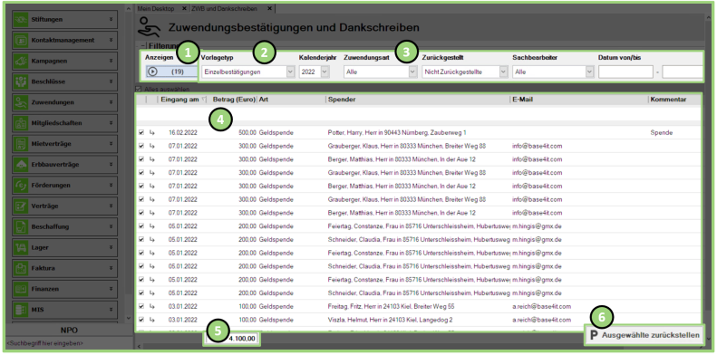Click the total sum 4.100,00 field
This screenshot has height=355, width=717.
(233, 339)
